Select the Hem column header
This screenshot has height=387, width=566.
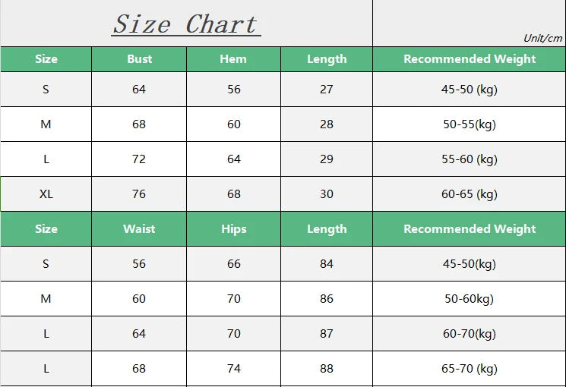click(x=233, y=59)
